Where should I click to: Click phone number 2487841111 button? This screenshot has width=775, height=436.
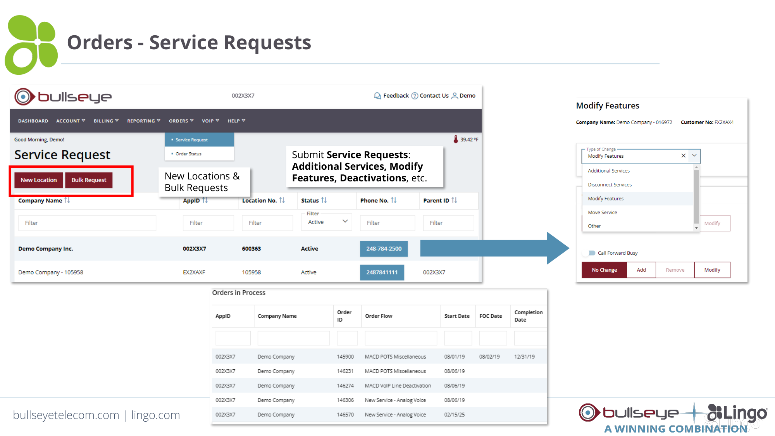coord(382,272)
